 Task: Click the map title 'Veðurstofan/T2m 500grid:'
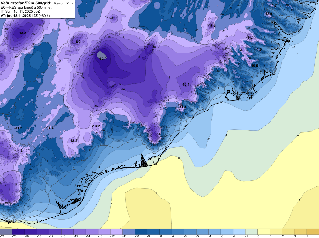(26, 3)
